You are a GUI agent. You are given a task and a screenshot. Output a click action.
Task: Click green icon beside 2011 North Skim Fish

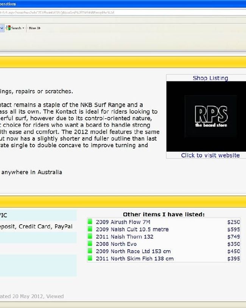click(x=90, y=258)
